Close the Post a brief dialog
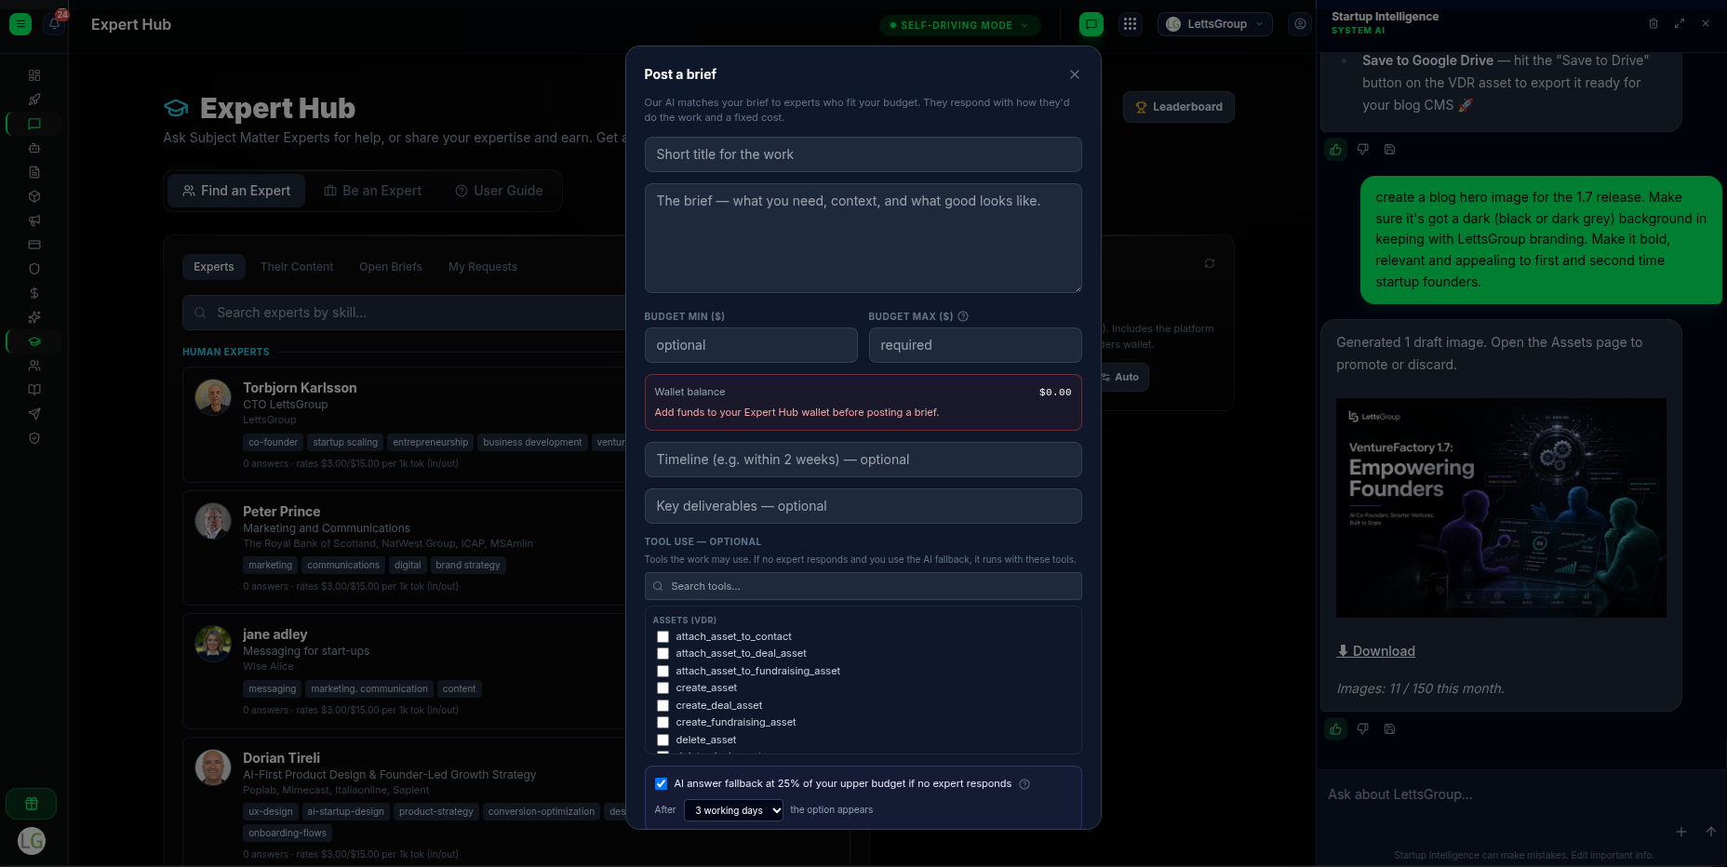The height and width of the screenshot is (867, 1727). click(1075, 74)
